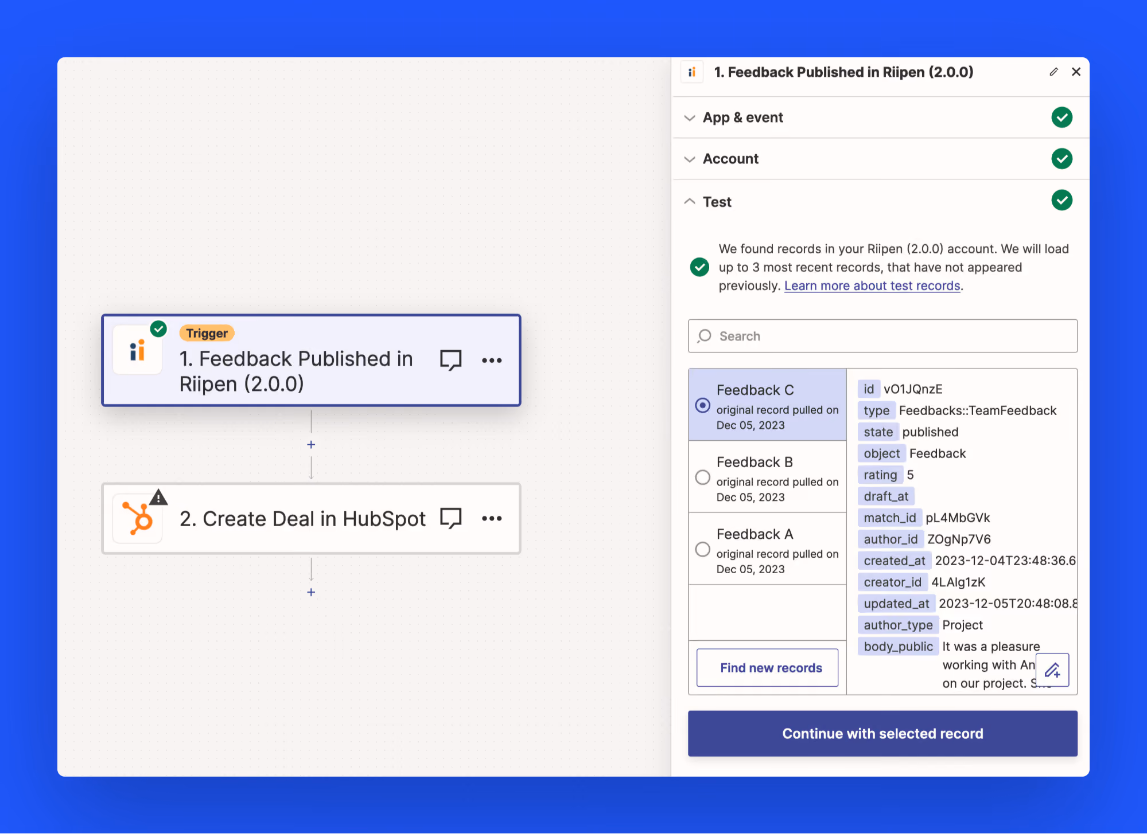Click Continue with selected record
This screenshot has width=1147, height=834.
click(882, 734)
